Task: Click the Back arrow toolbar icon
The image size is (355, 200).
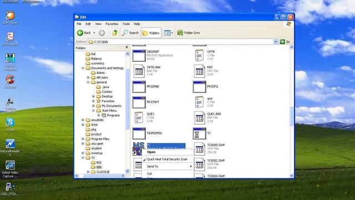Action: point(80,33)
